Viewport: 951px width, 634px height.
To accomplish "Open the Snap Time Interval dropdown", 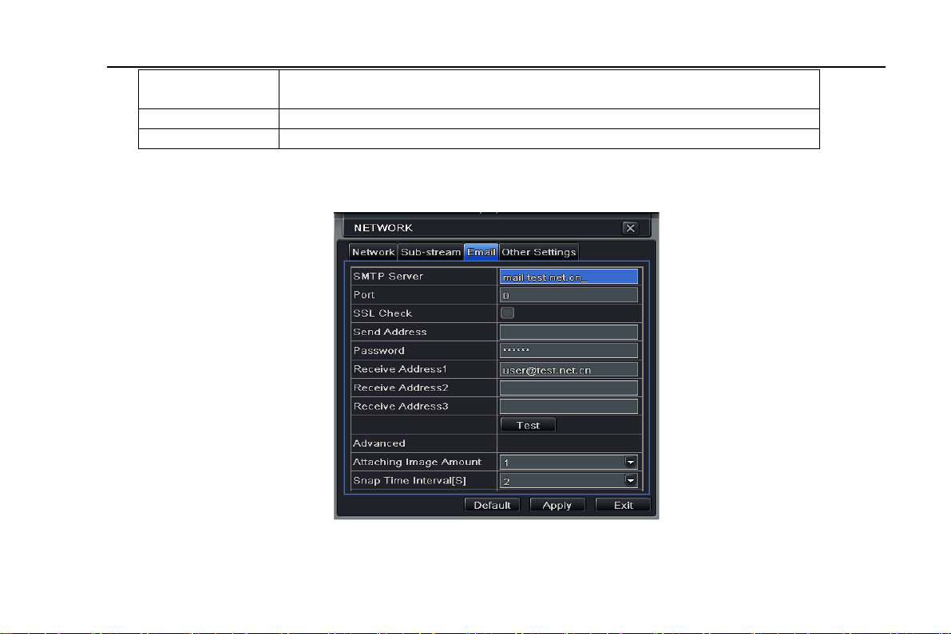I will point(630,480).
